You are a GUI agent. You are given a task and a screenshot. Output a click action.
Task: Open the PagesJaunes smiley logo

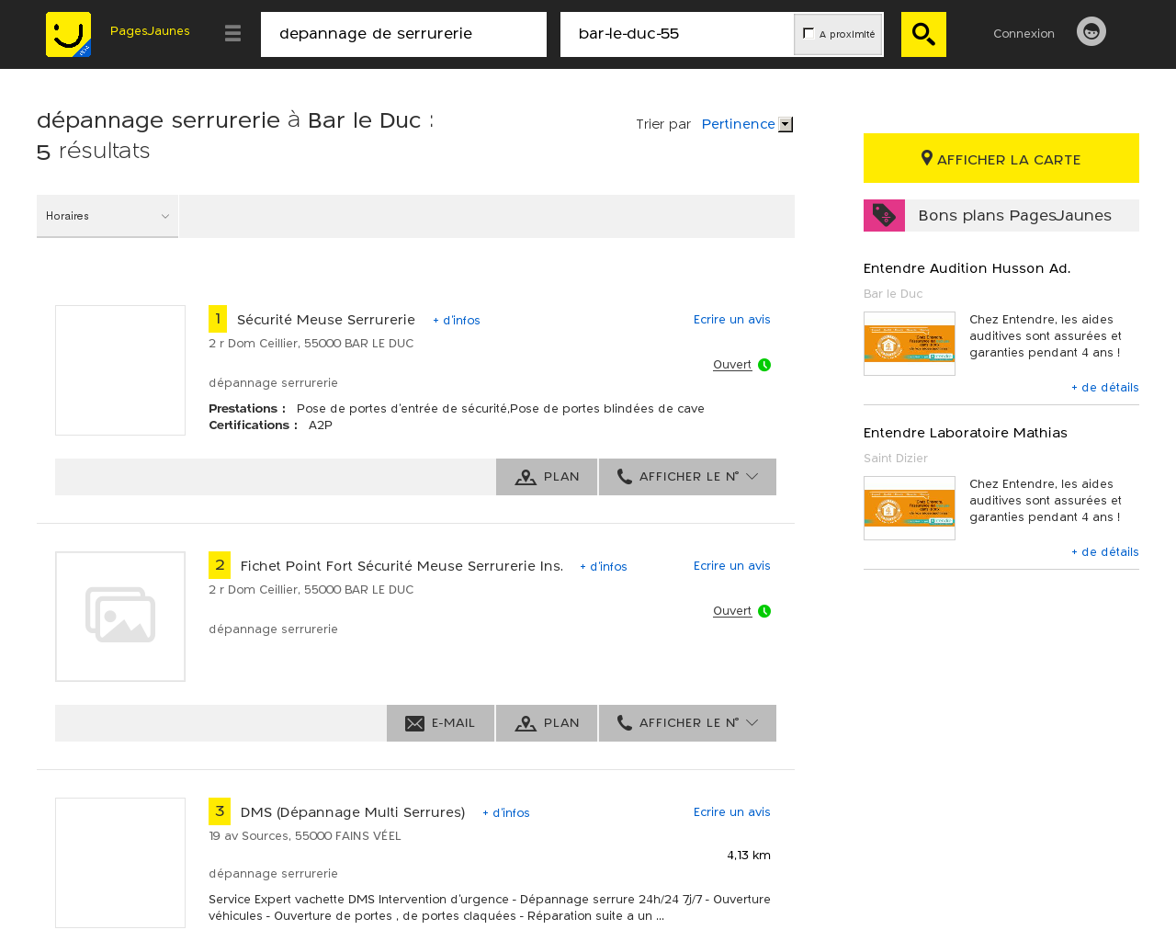tap(69, 34)
